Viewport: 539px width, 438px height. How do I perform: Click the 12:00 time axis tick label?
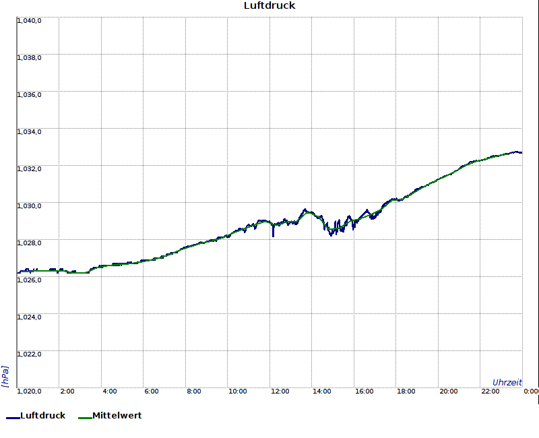pyautogui.click(x=280, y=392)
